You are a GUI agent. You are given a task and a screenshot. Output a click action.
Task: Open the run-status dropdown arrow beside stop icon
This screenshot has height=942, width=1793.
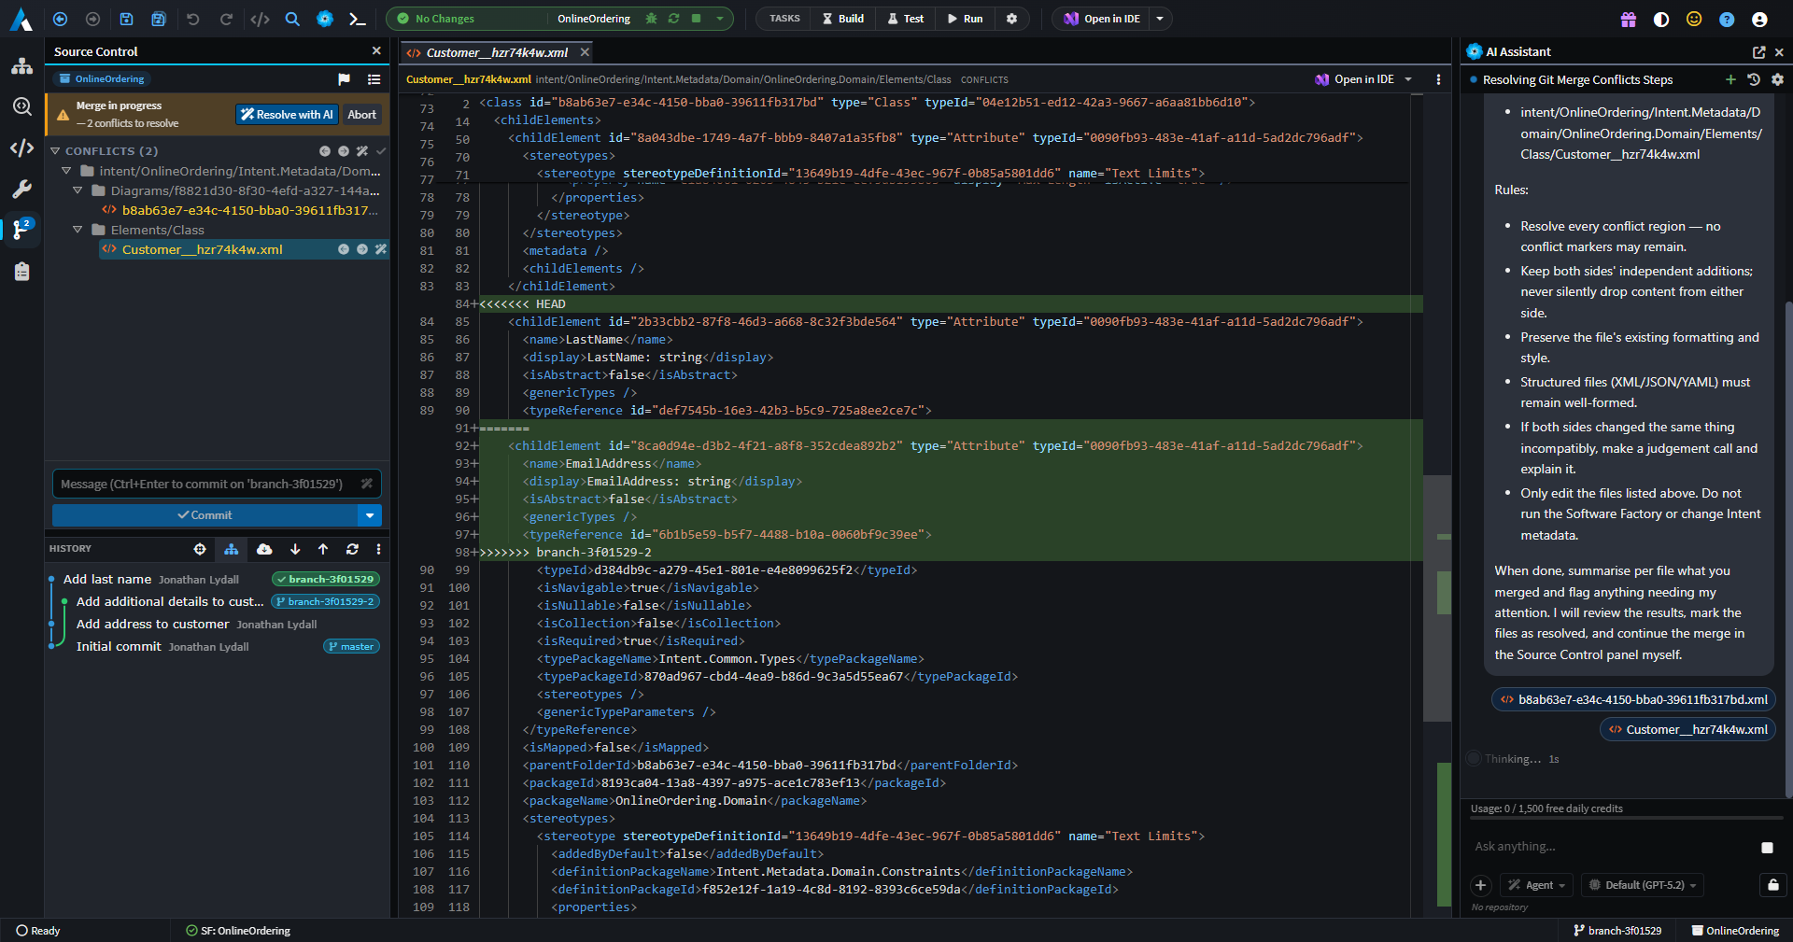coord(720,19)
